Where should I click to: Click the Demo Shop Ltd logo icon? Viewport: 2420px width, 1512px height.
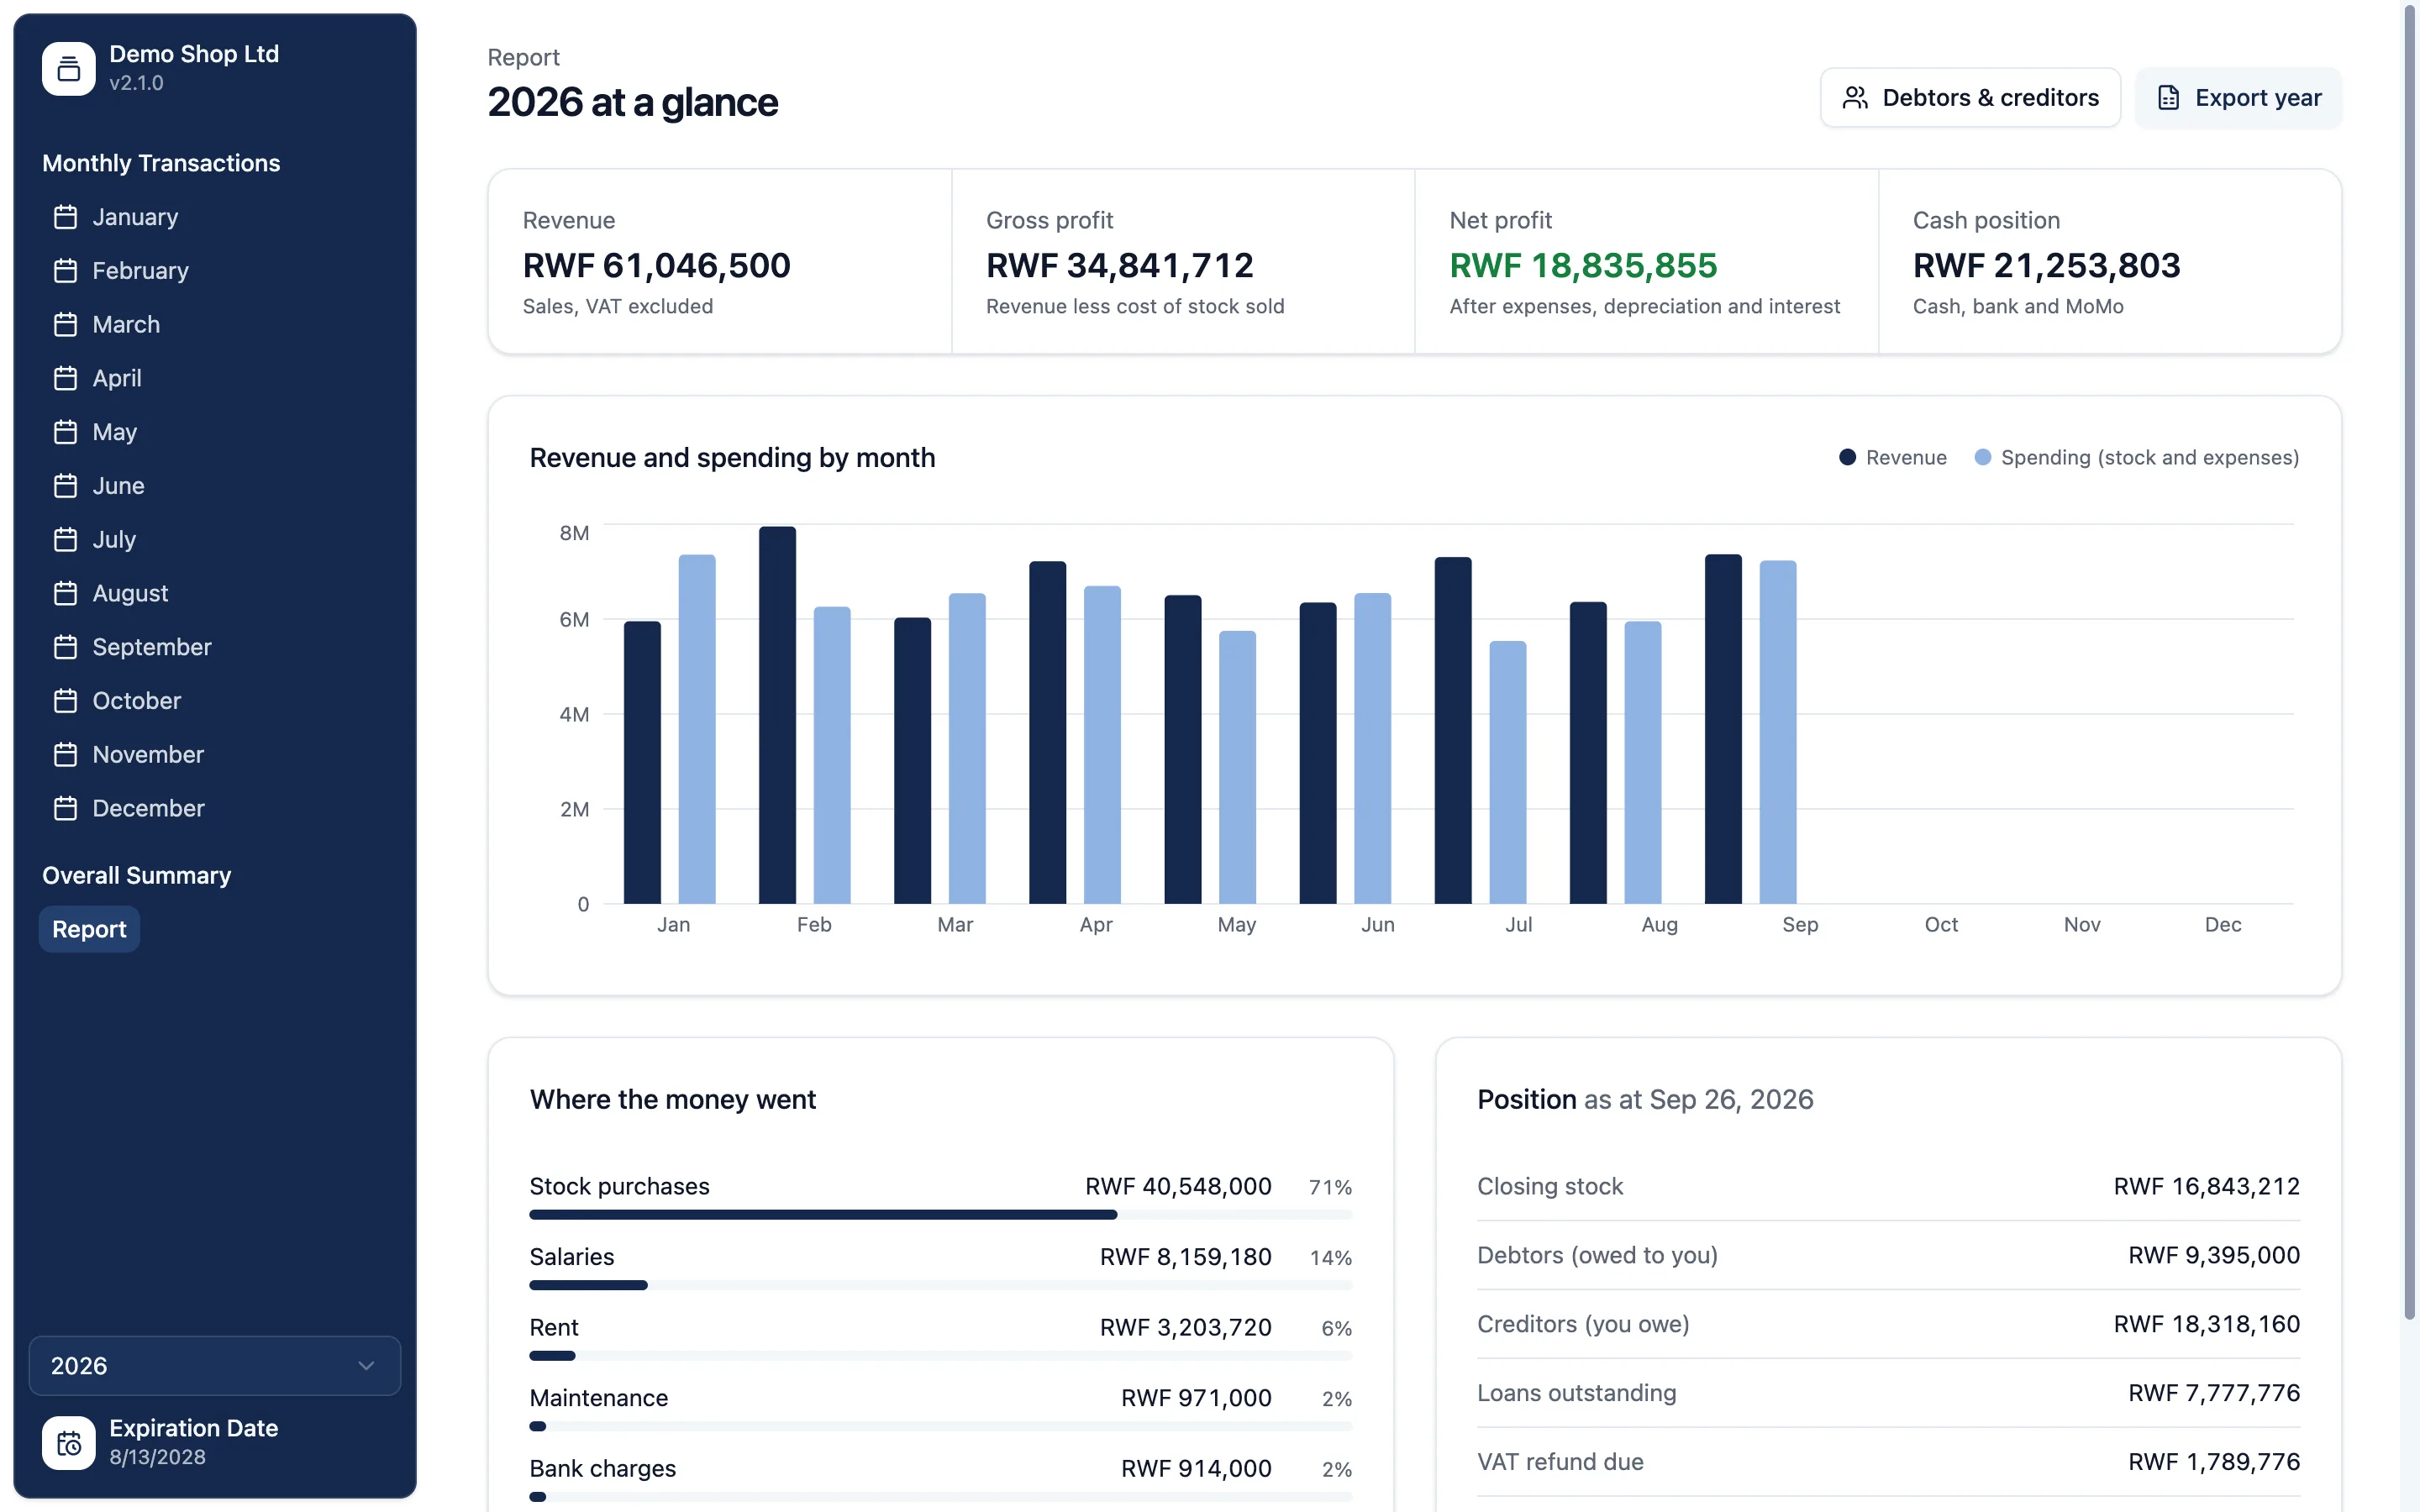click(x=68, y=68)
